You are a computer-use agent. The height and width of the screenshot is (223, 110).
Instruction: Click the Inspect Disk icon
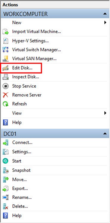6,77
